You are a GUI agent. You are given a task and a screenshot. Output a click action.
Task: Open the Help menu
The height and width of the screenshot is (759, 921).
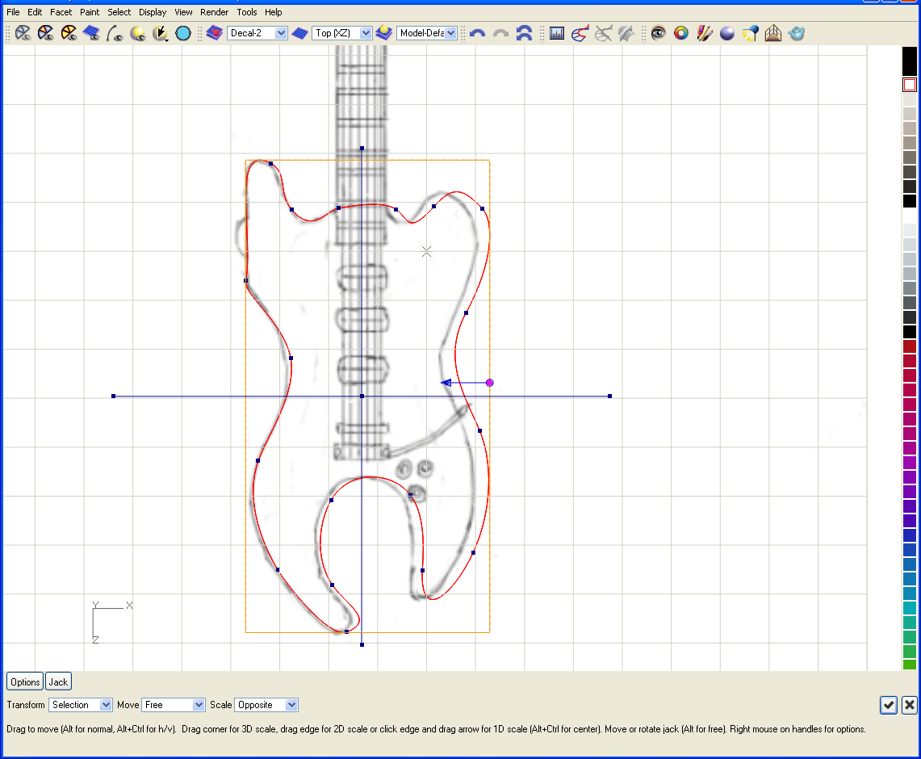[273, 12]
